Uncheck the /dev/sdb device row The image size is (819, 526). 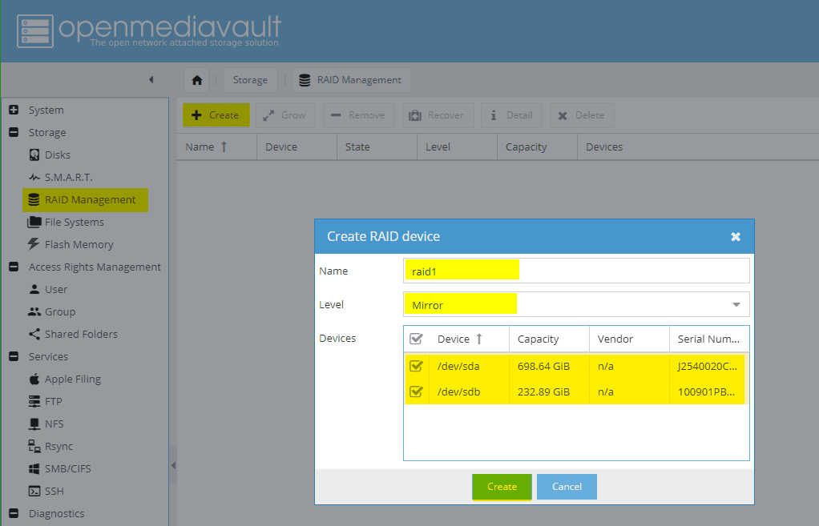[x=417, y=391]
